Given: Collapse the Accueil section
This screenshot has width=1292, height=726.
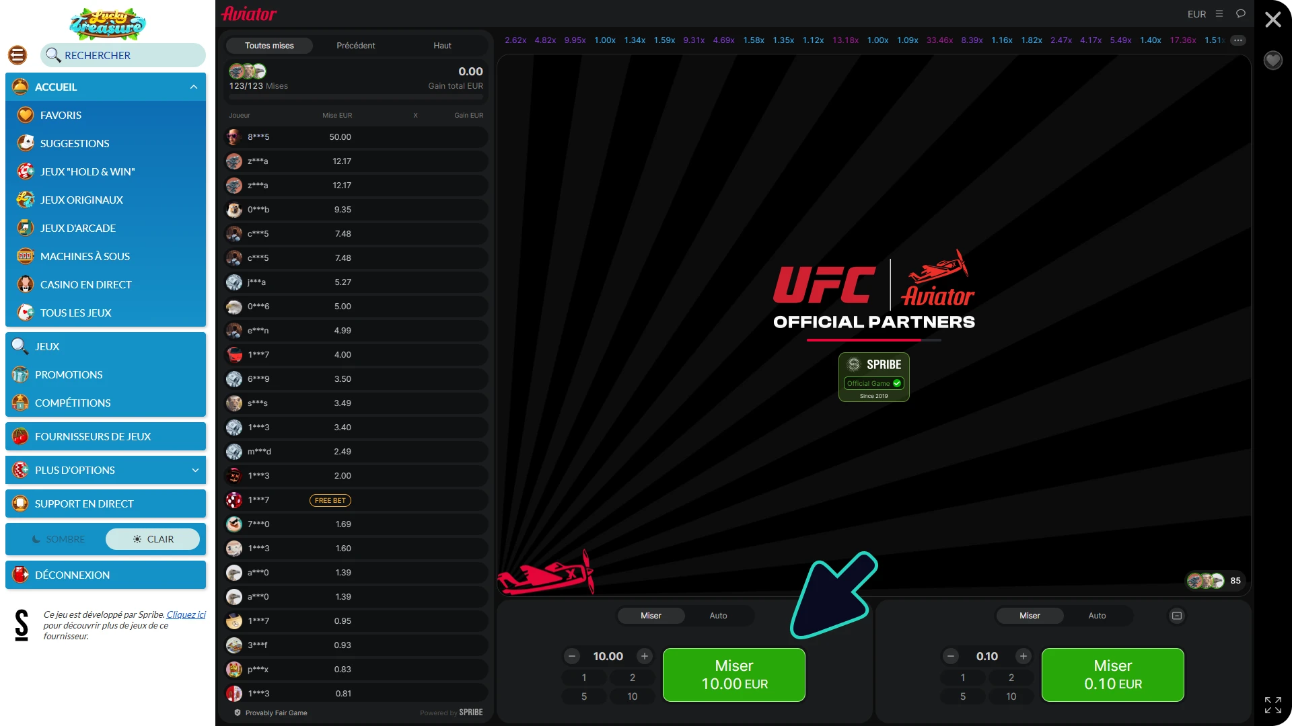Looking at the screenshot, I should click(x=194, y=87).
